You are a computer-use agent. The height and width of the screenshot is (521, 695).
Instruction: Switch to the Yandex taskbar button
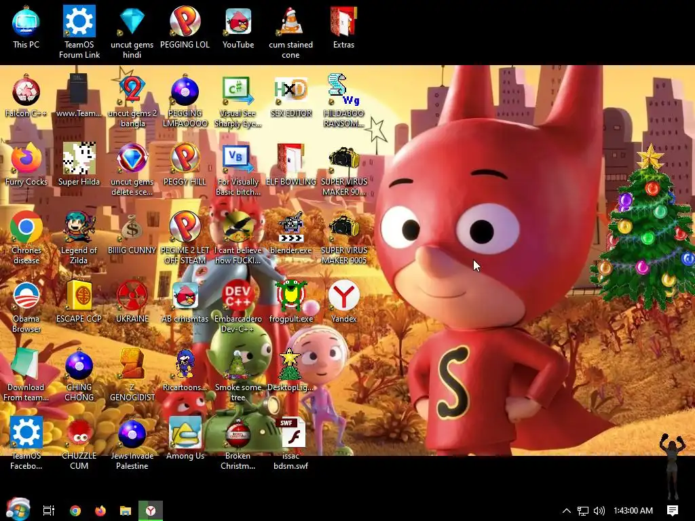(151, 510)
